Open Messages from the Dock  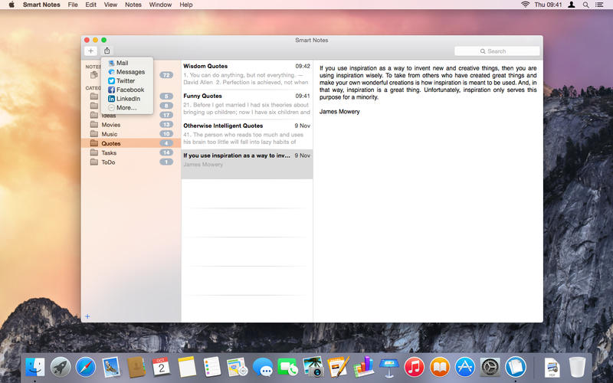pos(263,368)
